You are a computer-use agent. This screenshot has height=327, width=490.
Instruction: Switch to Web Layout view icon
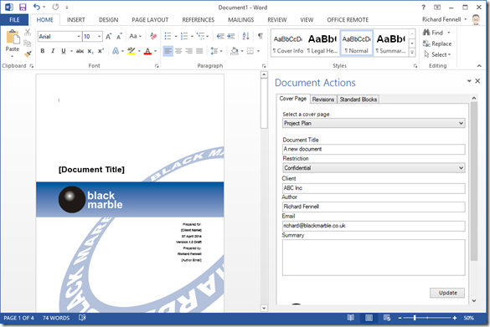387,318
